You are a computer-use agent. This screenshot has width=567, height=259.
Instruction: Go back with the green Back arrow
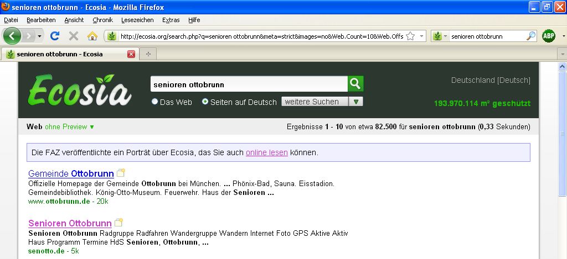pyautogui.click(x=12, y=36)
